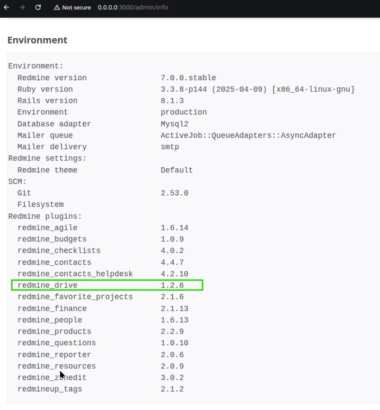Screen dimensions: 380x410
Task: Click the SCM: header line
Action: [x=18, y=181]
